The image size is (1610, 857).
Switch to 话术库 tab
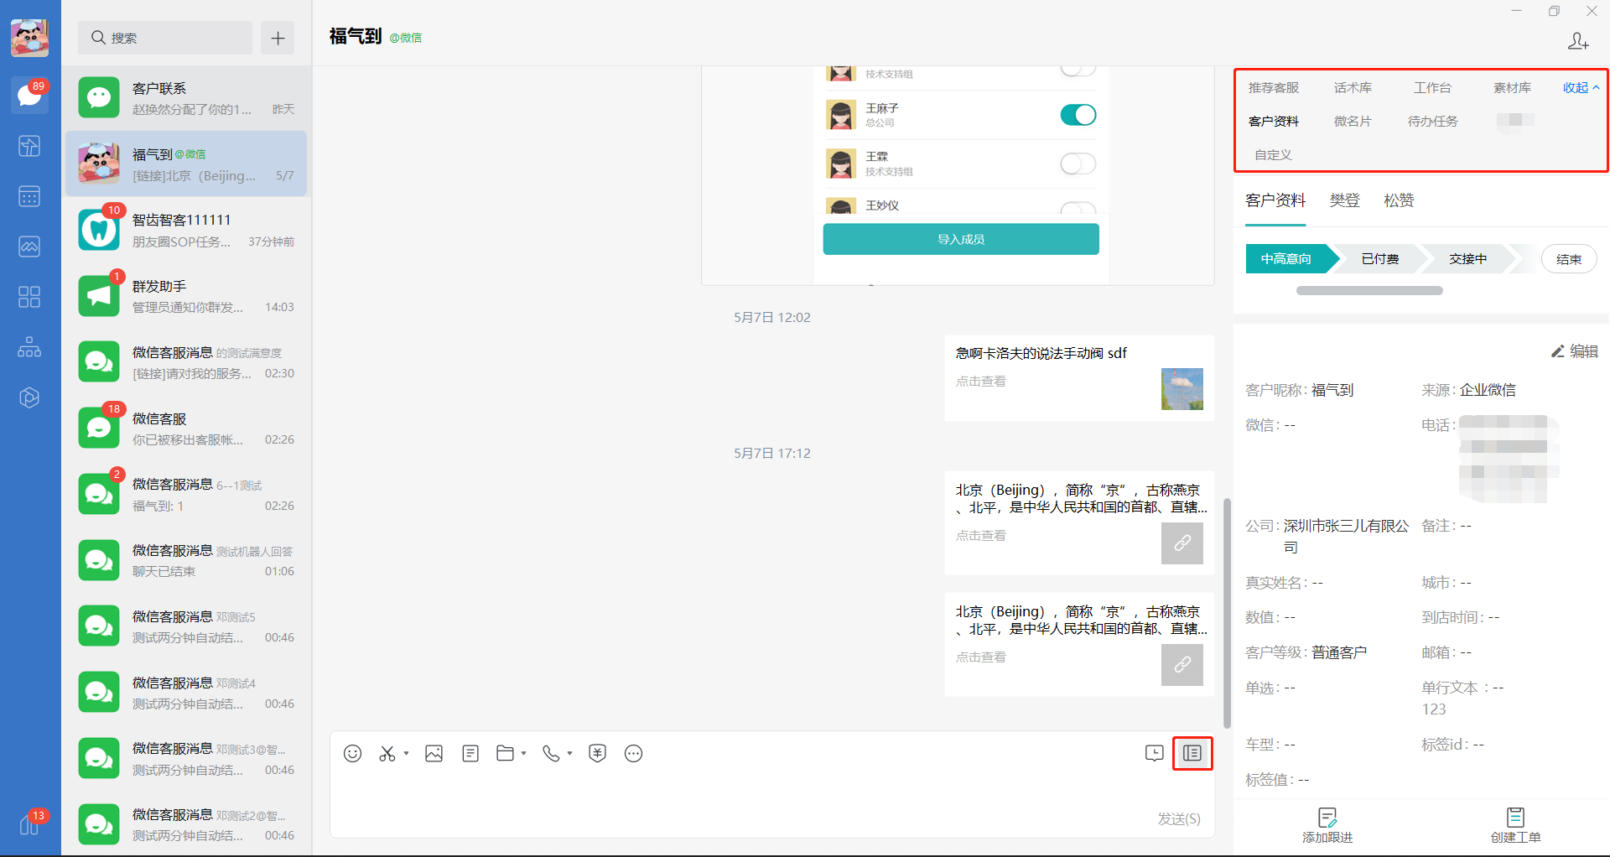(1353, 87)
